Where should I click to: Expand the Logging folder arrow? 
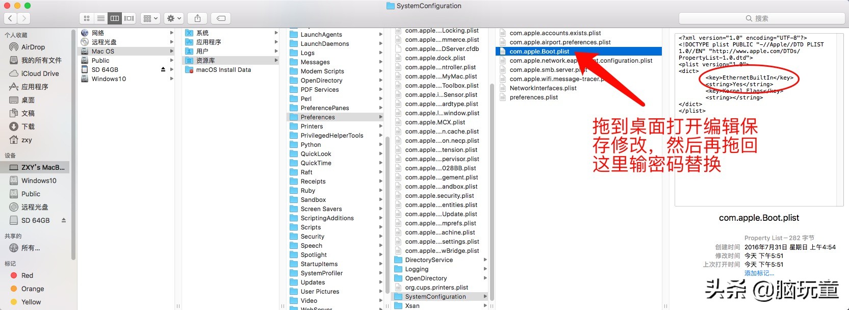pyautogui.click(x=485, y=269)
